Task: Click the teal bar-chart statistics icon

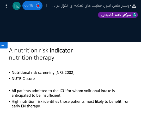Action: (x=16, y=6)
